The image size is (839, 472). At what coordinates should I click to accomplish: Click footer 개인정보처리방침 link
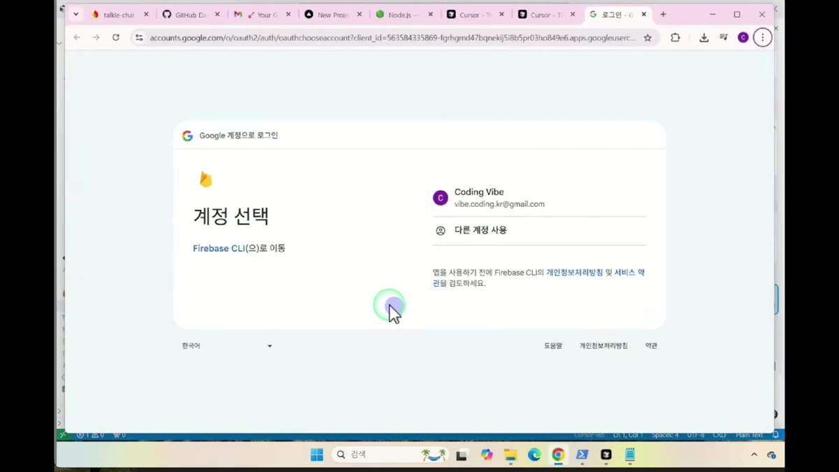pyautogui.click(x=603, y=346)
